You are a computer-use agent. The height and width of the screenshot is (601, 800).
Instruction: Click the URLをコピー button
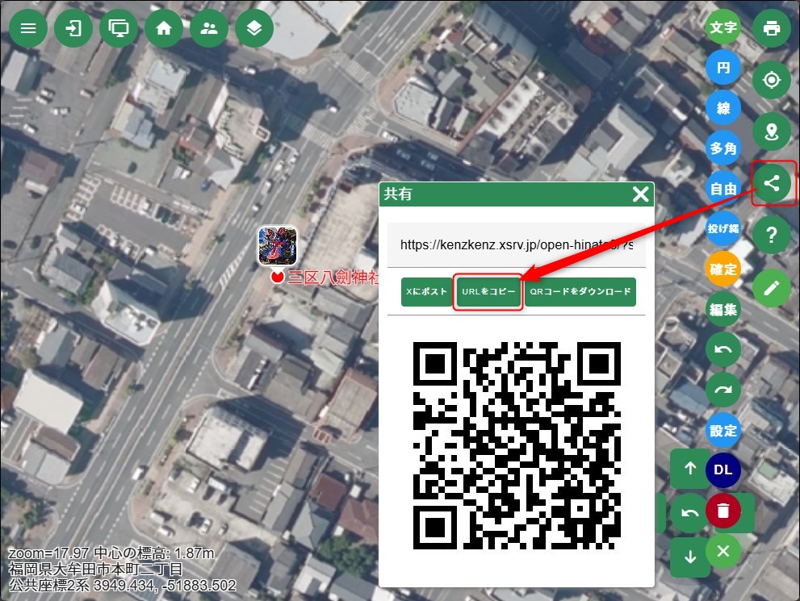(488, 292)
